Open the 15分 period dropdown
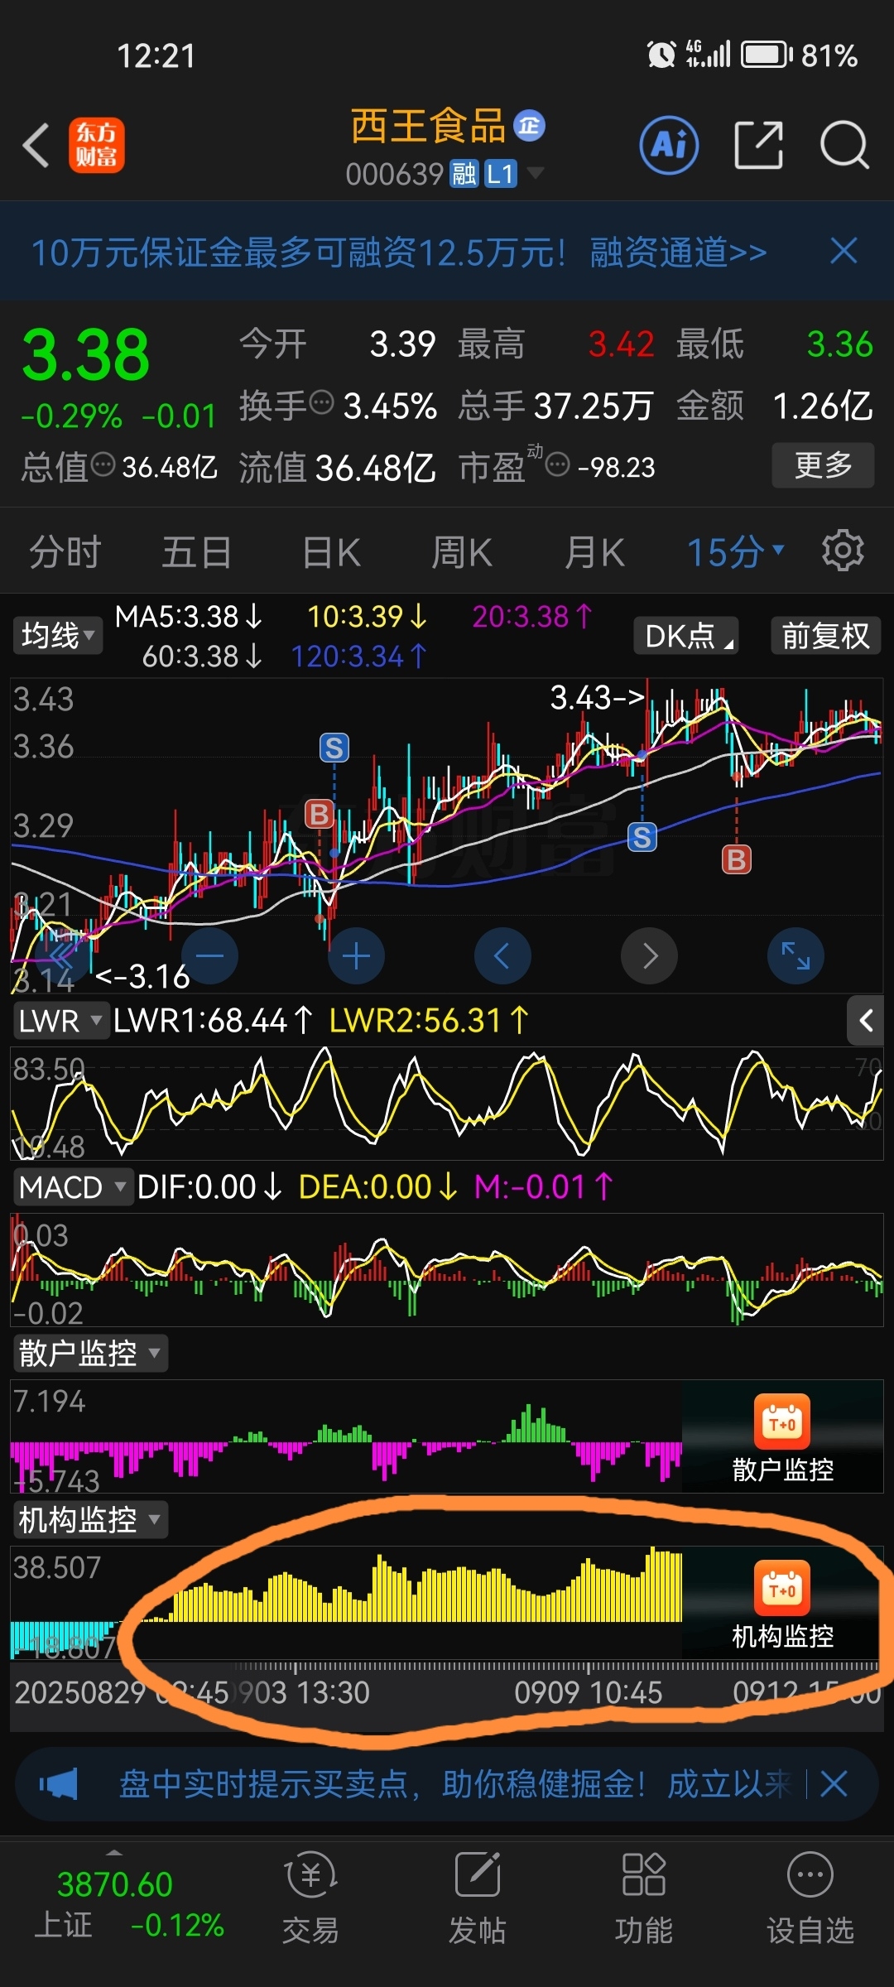The image size is (894, 1987). point(735,552)
